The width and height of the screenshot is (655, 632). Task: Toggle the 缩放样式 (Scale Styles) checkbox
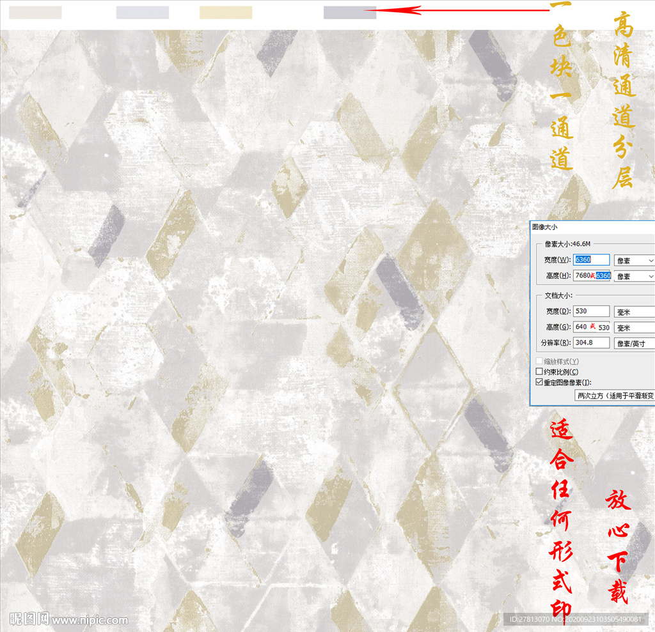(539, 361)
